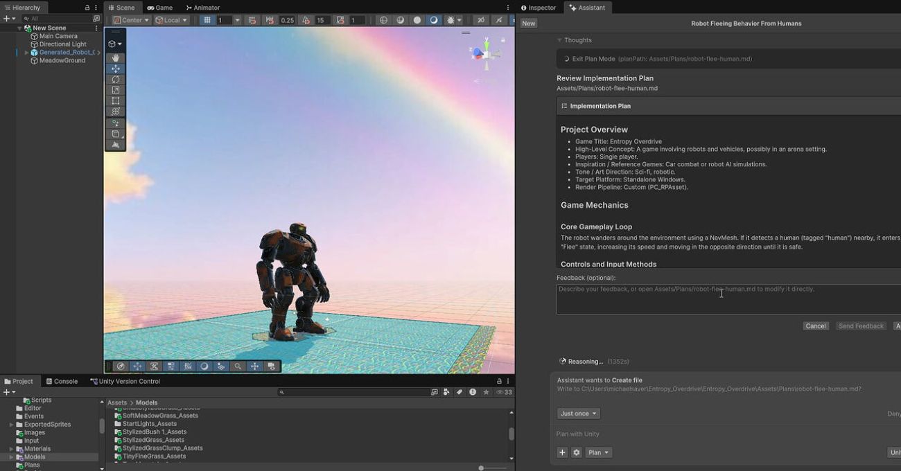
Task: Select the Rect transform tool
Action: (x=116, y=101)
